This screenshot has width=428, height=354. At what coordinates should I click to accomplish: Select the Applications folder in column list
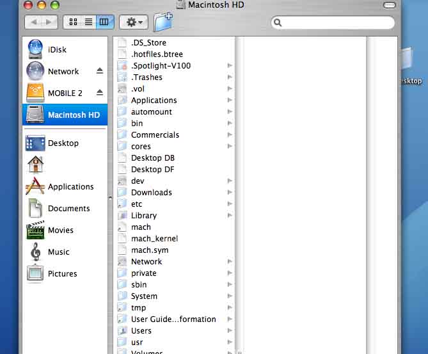click(174, 101)
